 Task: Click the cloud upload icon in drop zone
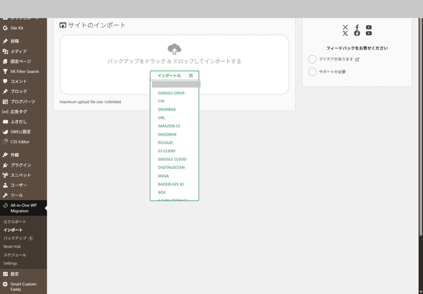click(174, 49)
